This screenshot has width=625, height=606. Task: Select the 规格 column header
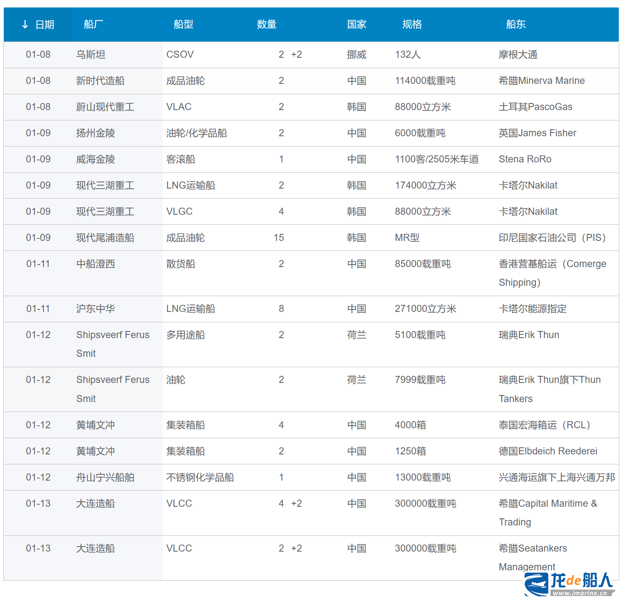[x=412, y=25]
